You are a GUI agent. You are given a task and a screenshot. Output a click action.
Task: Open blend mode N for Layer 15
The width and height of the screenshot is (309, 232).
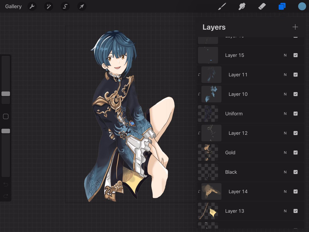285,55
